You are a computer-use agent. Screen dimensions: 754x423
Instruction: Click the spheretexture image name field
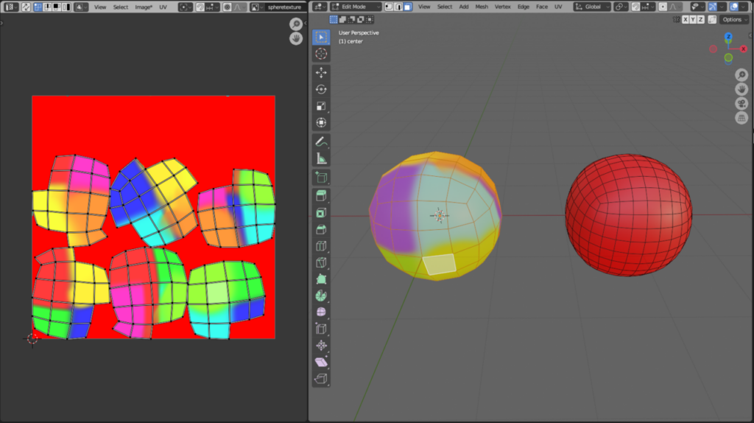[x=283, y=7]
